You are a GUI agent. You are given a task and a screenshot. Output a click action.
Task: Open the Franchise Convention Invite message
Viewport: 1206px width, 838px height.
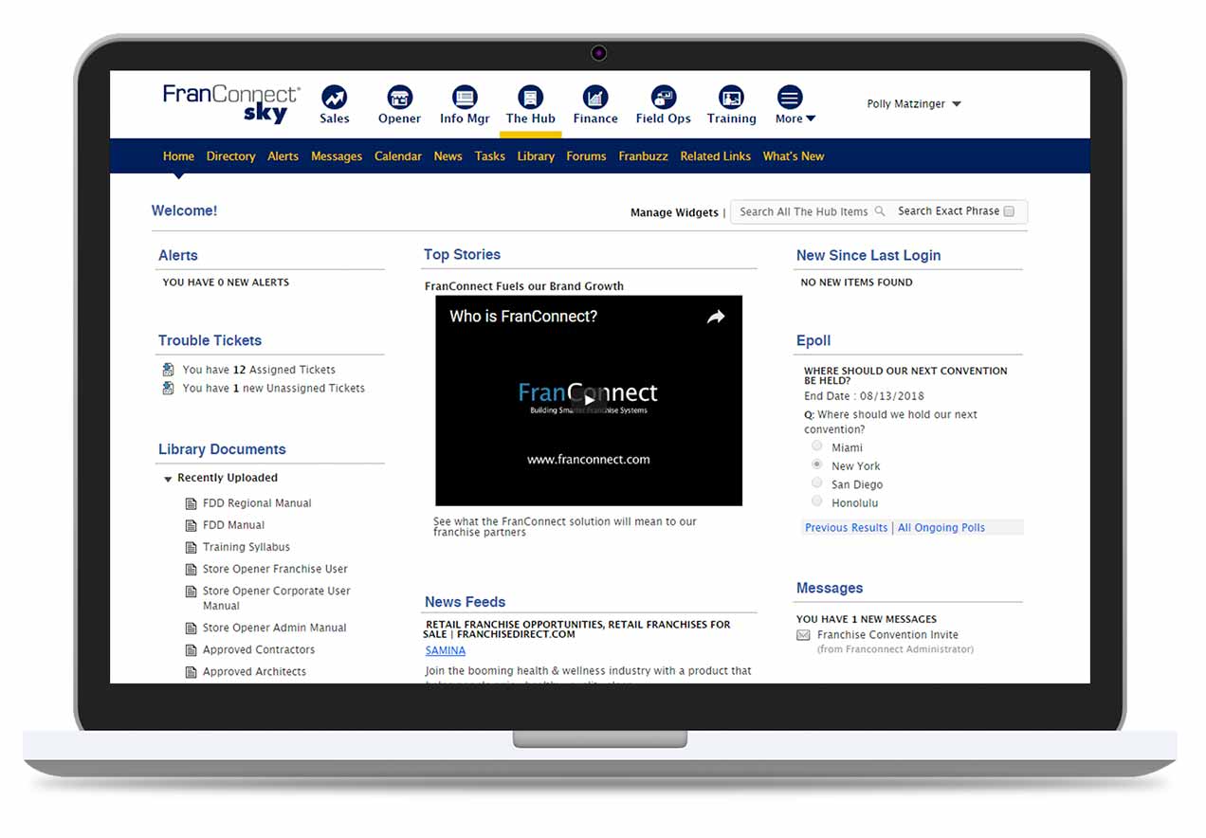[x=887, y=635]
